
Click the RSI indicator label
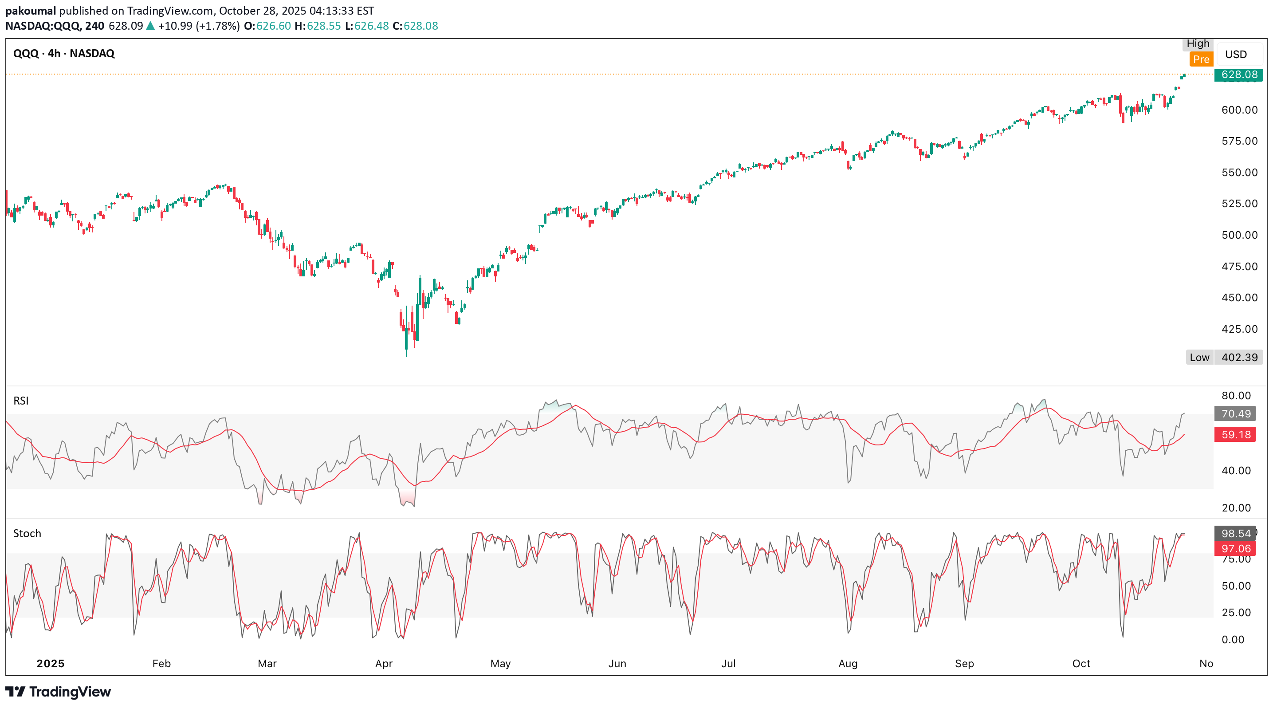pos(21,401)
